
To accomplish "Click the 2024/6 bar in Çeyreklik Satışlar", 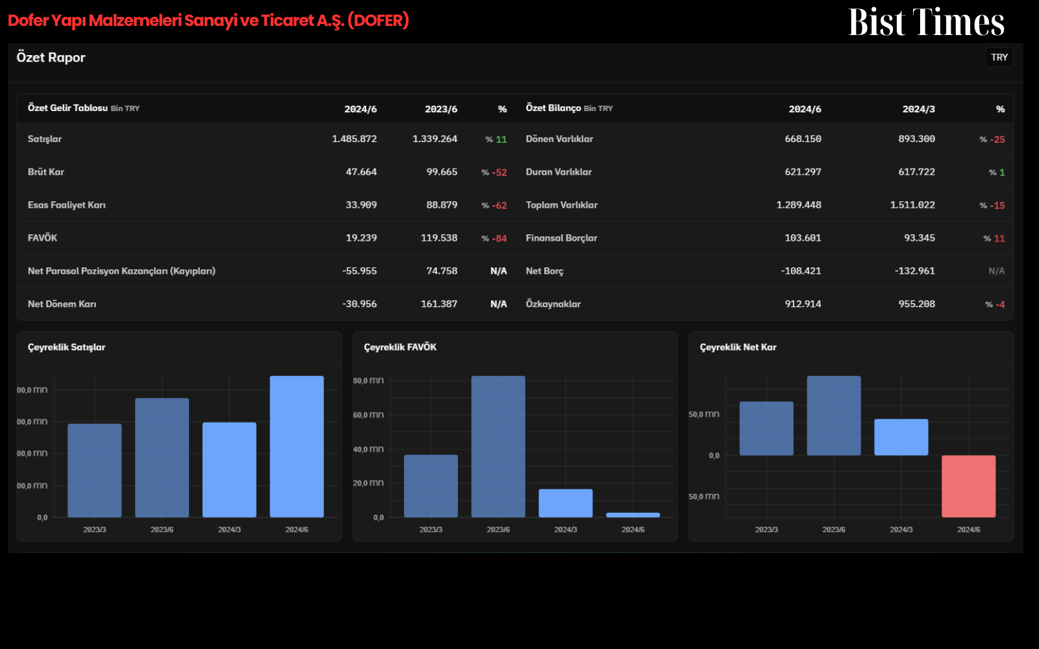I will pyautogui.click(x=297, y=447).
